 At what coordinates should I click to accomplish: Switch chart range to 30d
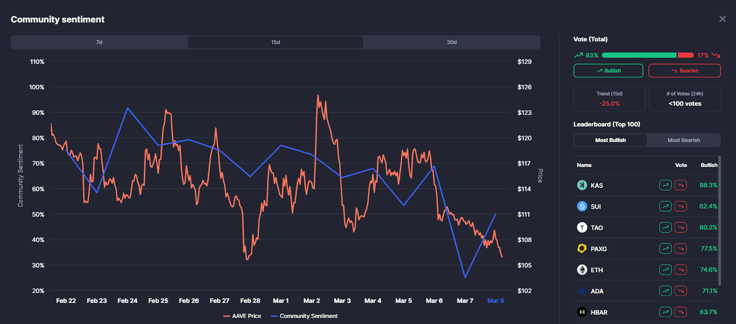[x=452, y=42]
